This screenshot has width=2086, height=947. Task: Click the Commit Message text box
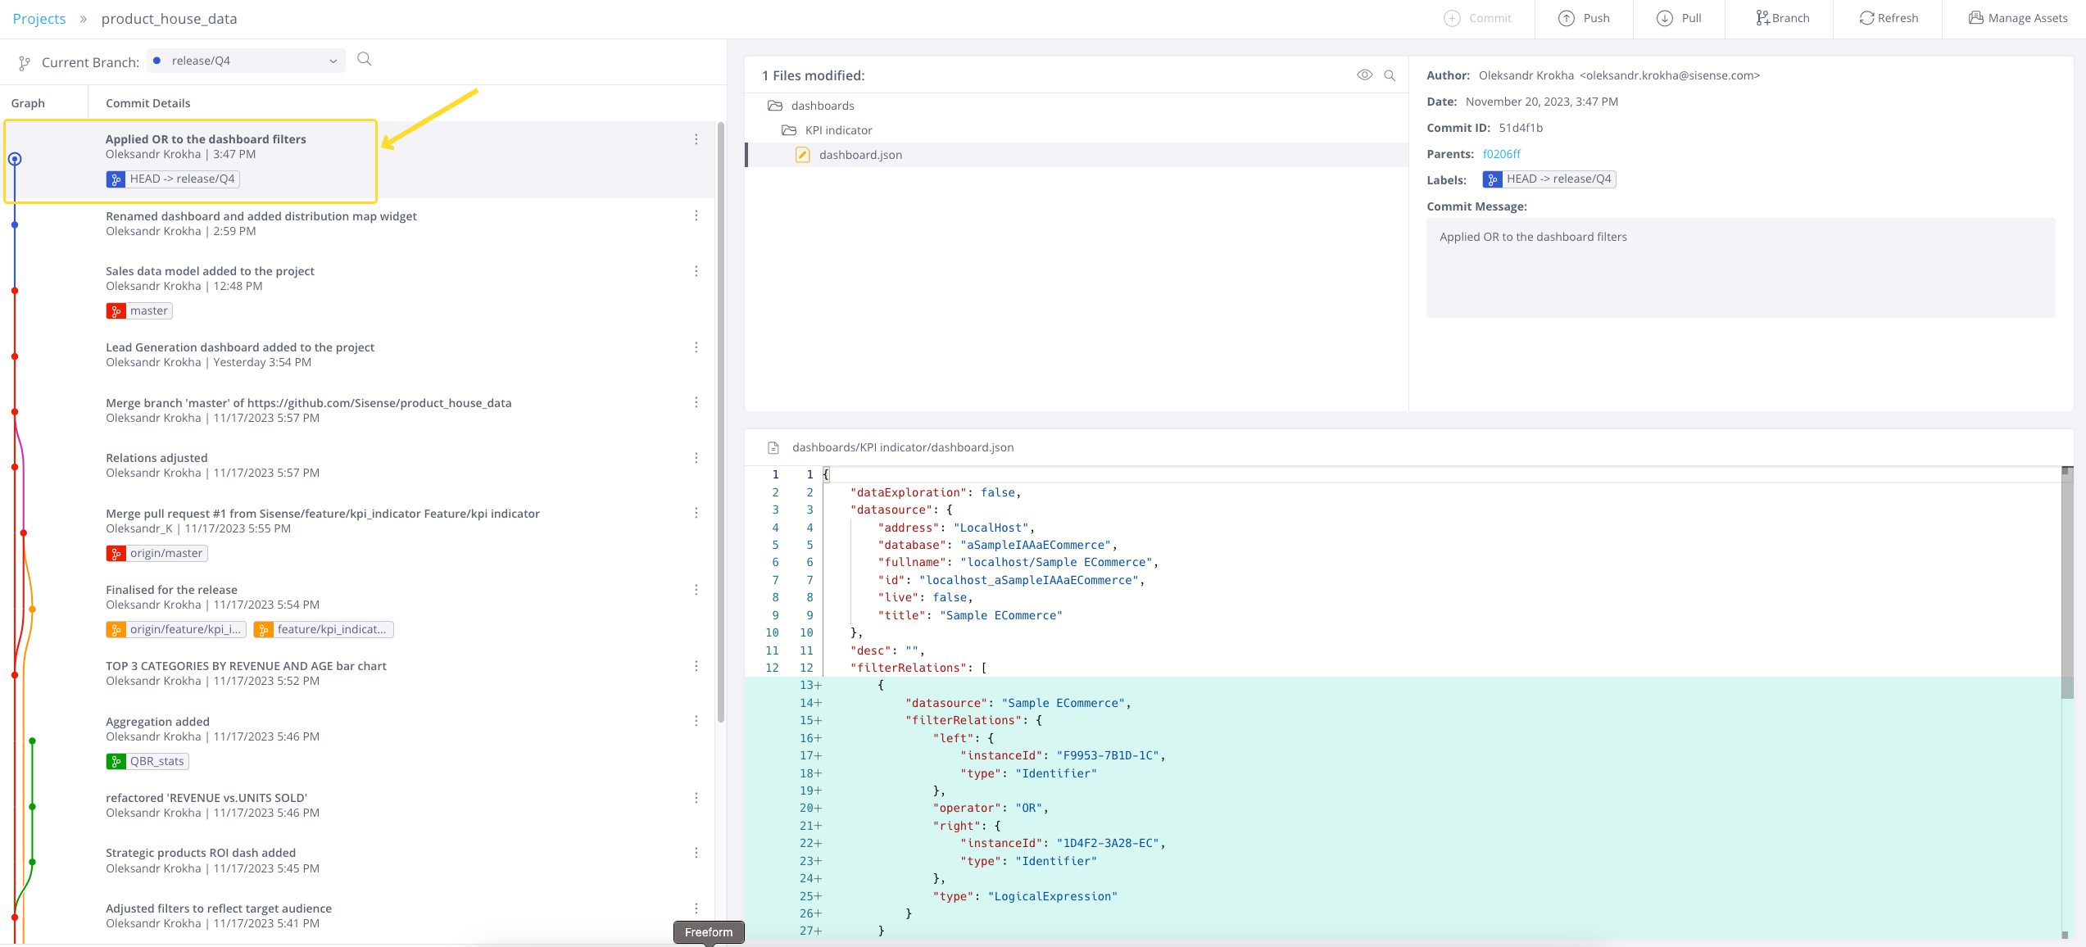coord(1740,267)
